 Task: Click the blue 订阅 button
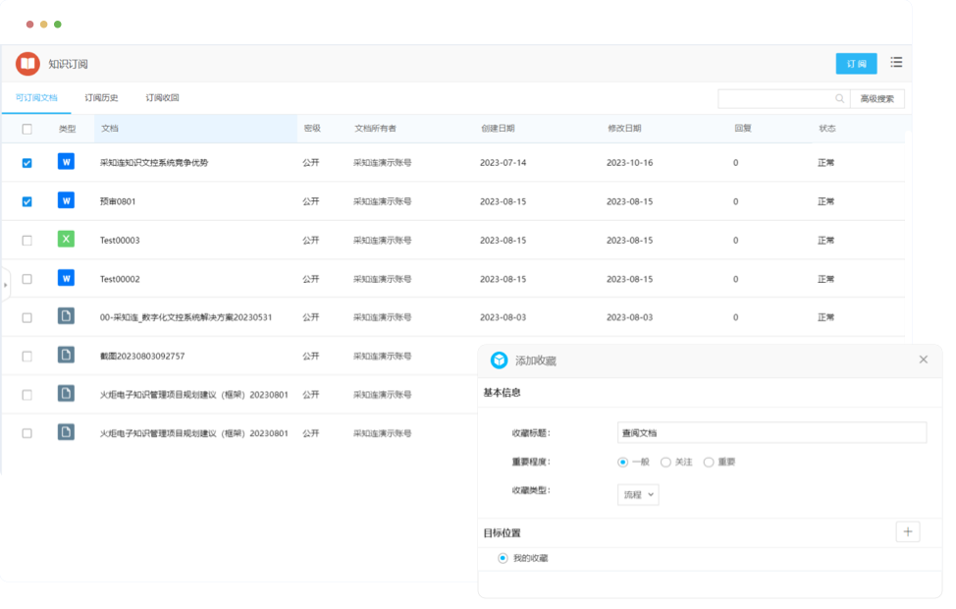[x=856, y=64]
